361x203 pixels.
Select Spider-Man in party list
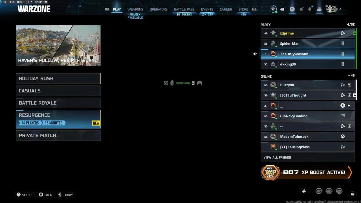308,44
